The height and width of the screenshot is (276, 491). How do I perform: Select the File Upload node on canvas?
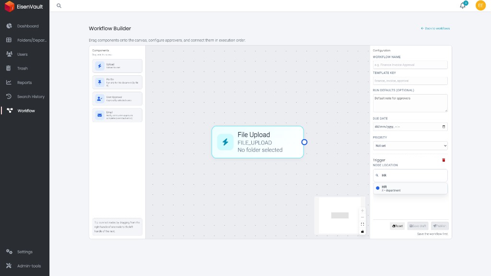257,142
